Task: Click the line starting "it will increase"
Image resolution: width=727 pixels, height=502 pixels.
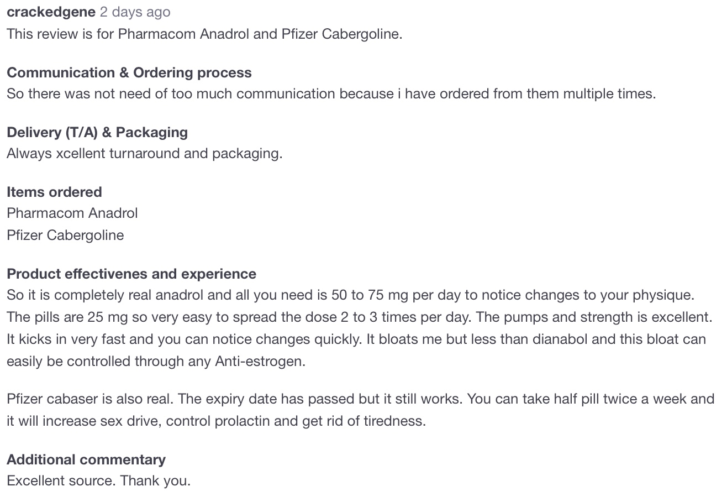Action: click(216, 421)
